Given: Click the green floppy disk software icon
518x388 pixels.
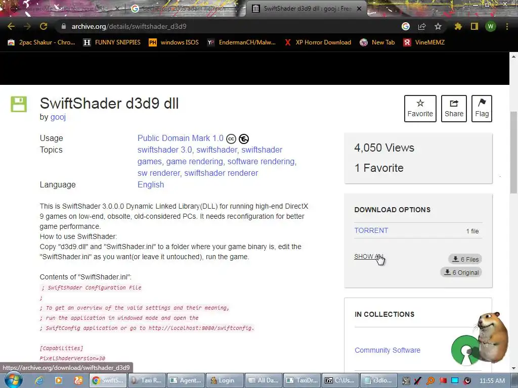Looking at the screenshot, I should pos(19,104).
